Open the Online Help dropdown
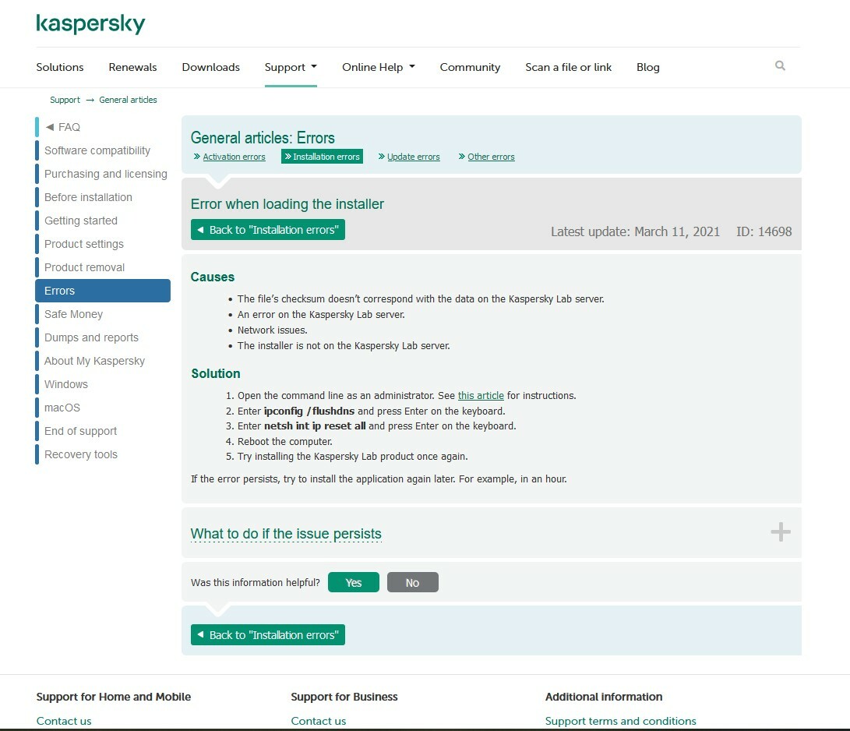Screen dimensions: 850x731 [x=378, y=67]
